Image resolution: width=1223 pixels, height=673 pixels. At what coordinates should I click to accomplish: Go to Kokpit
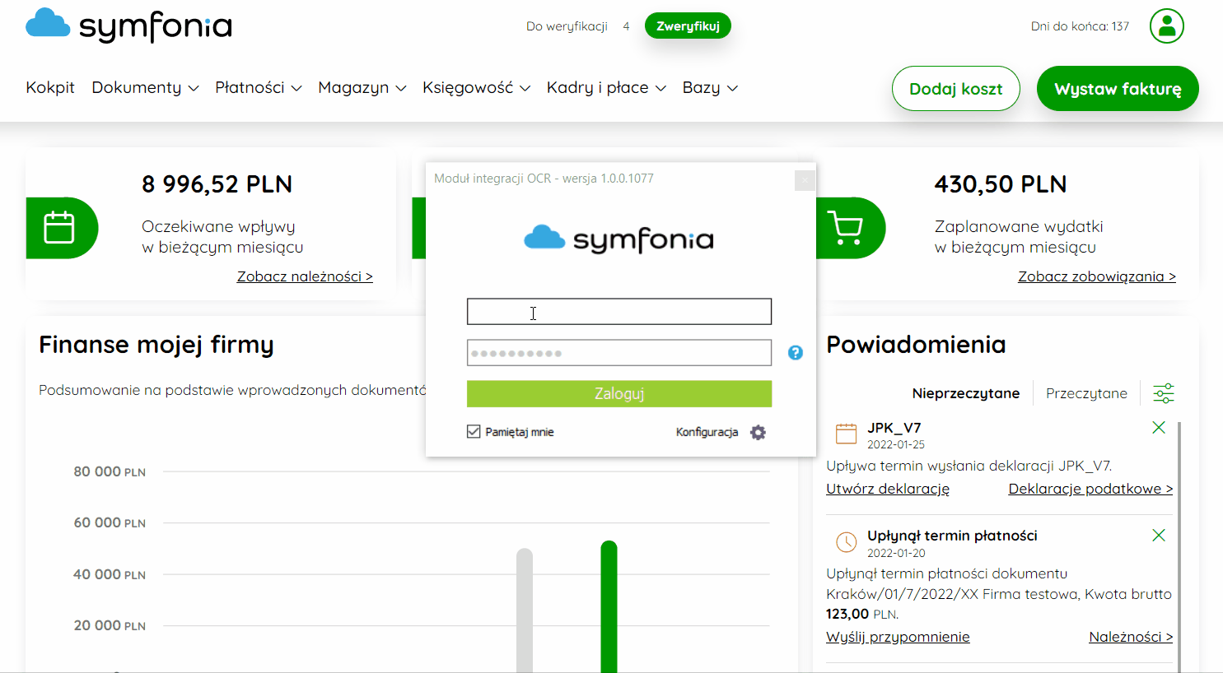[50, 88]
